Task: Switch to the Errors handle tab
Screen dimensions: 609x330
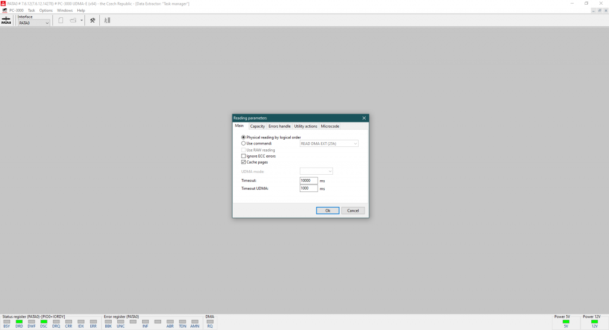Action: coord(279,126)
